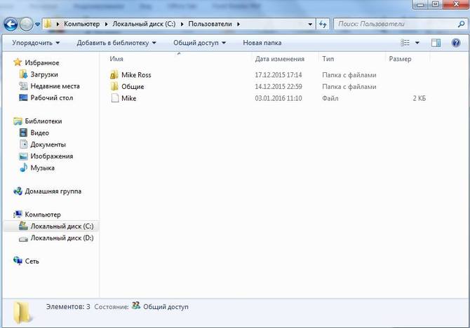
Task: Click the Документы page icon
Action: point(23,144)
